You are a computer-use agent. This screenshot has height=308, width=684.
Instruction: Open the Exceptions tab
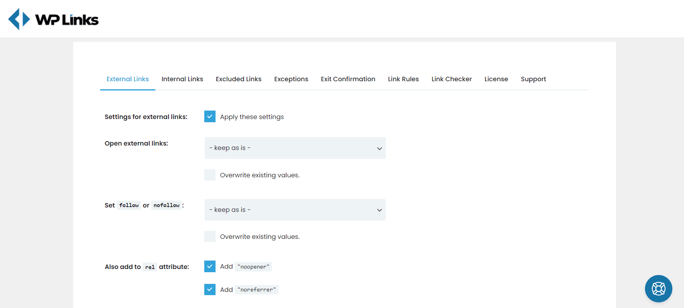point(291,79)
